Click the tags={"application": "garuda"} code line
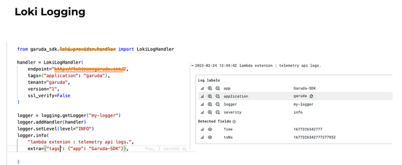Image resolution: width=402 pixels, height=165 pixels. (x=69, y=76)
